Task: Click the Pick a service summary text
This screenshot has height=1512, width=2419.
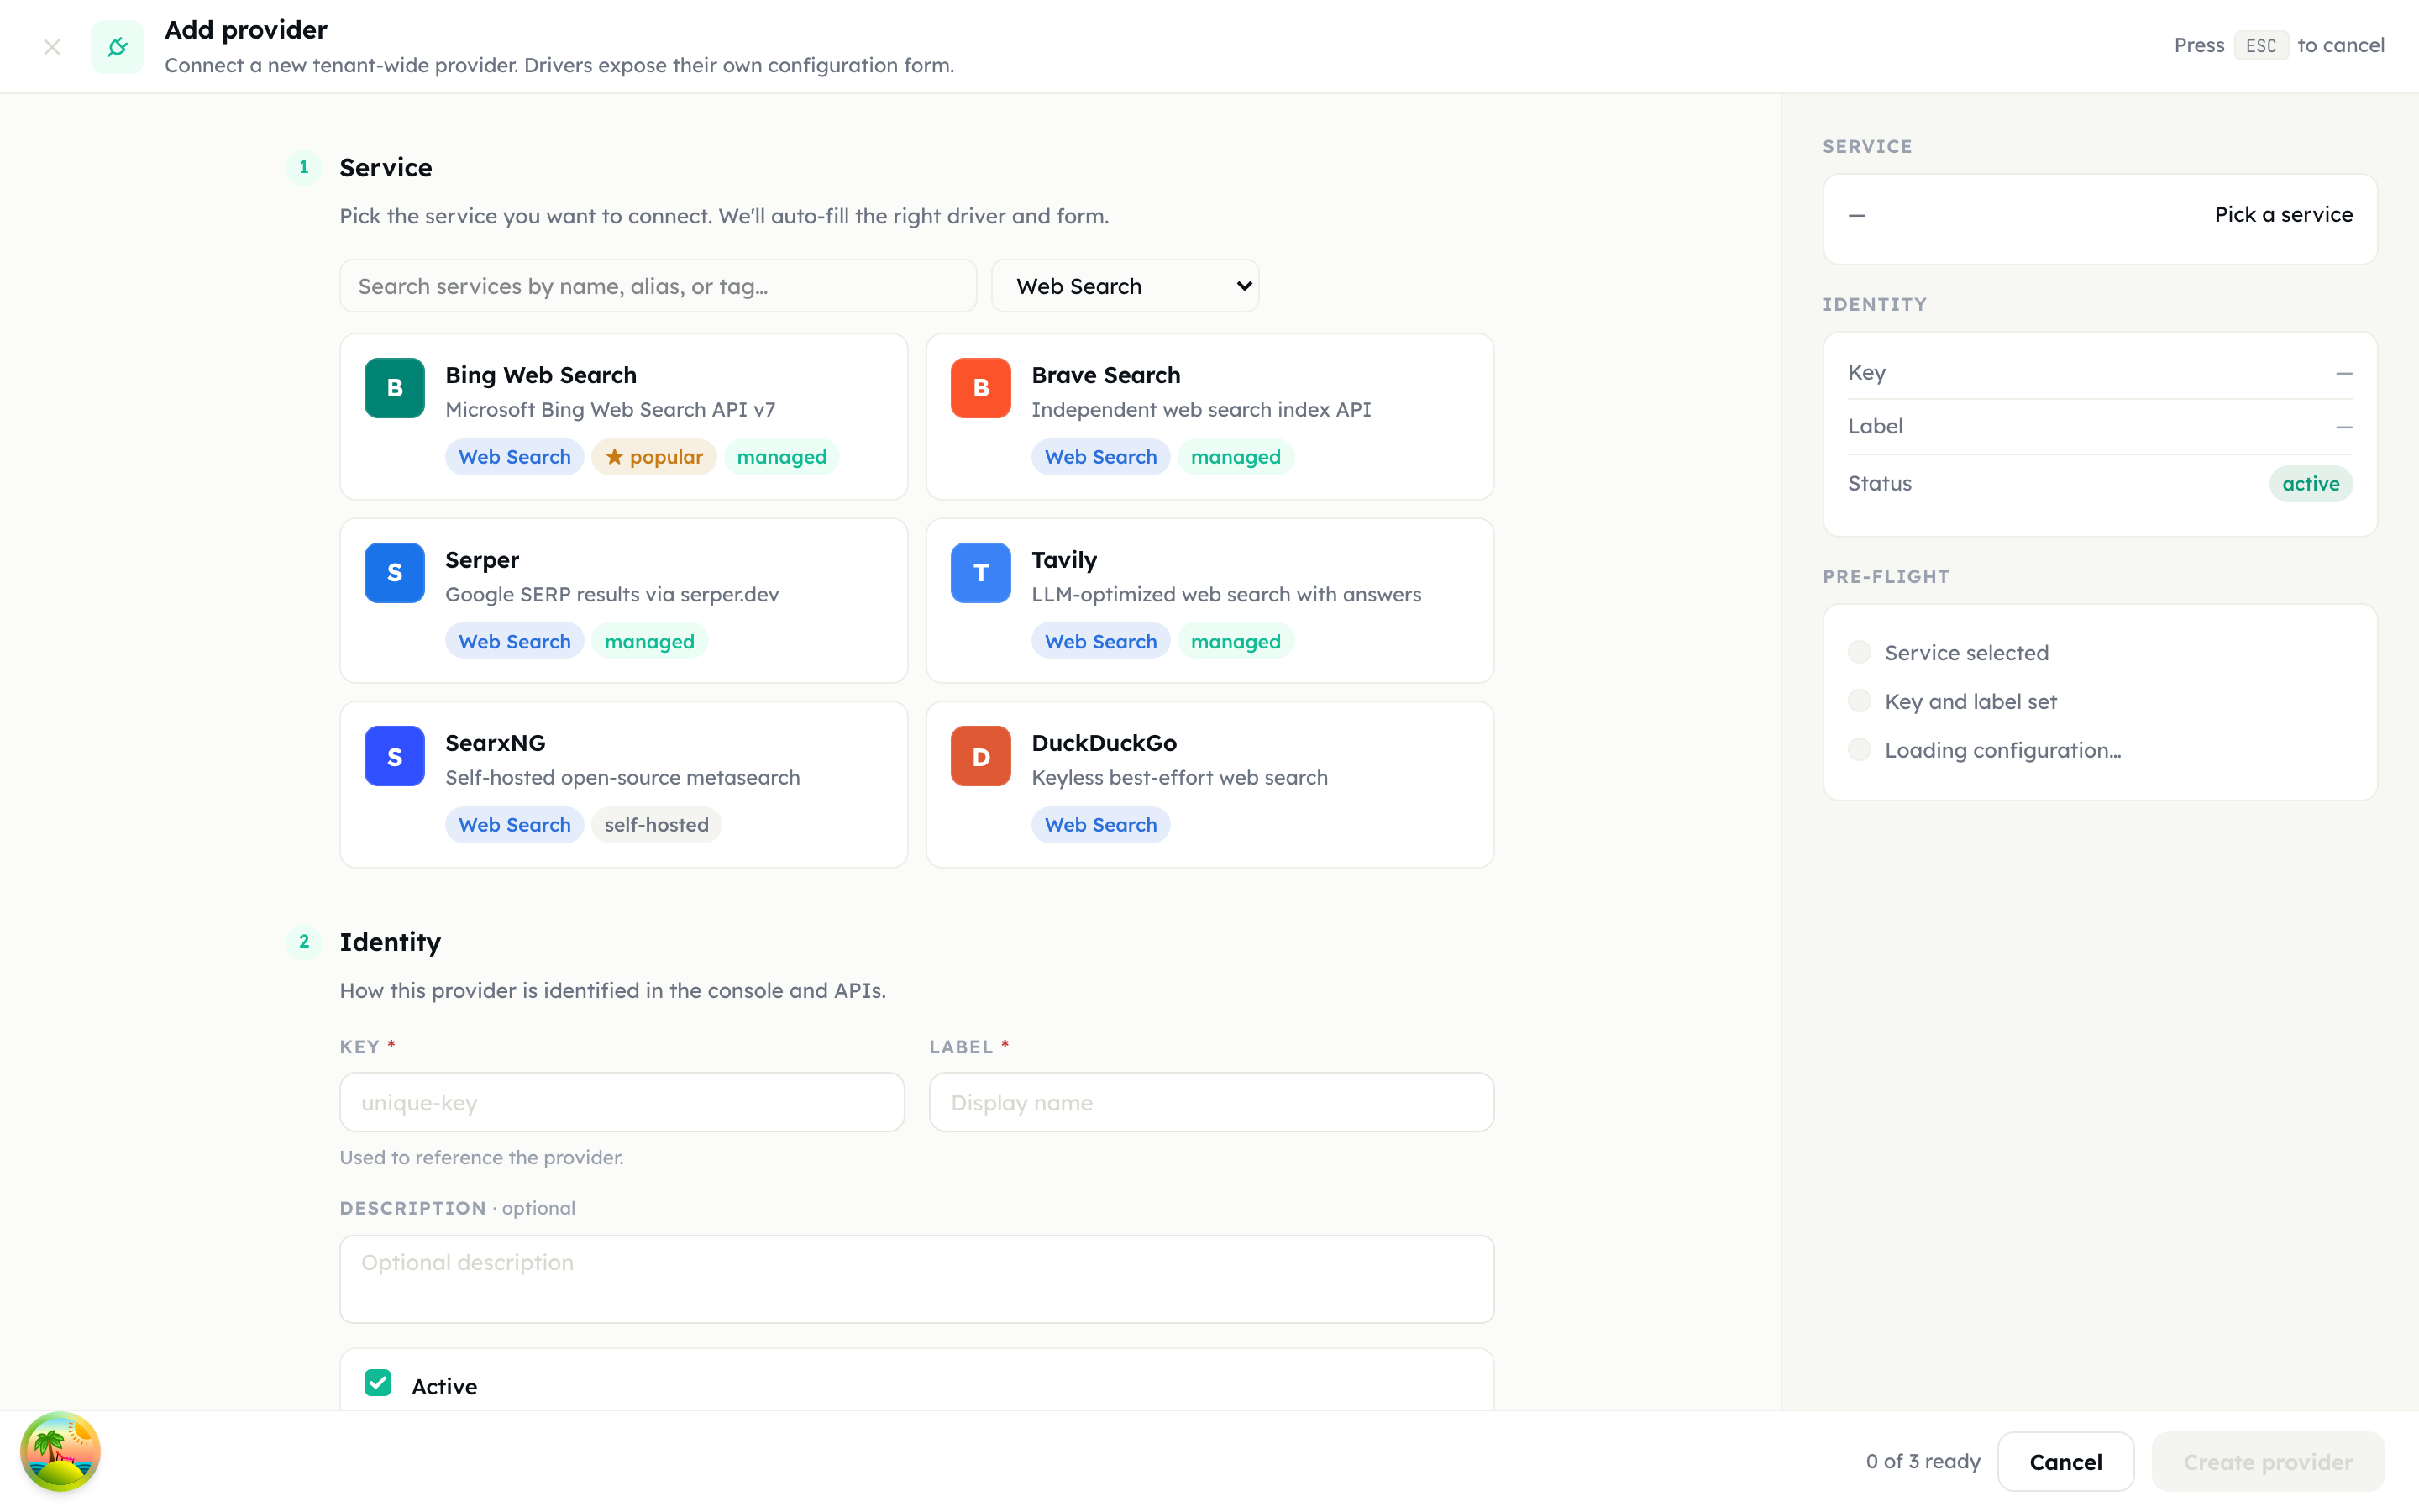Action: [2283, 215]
